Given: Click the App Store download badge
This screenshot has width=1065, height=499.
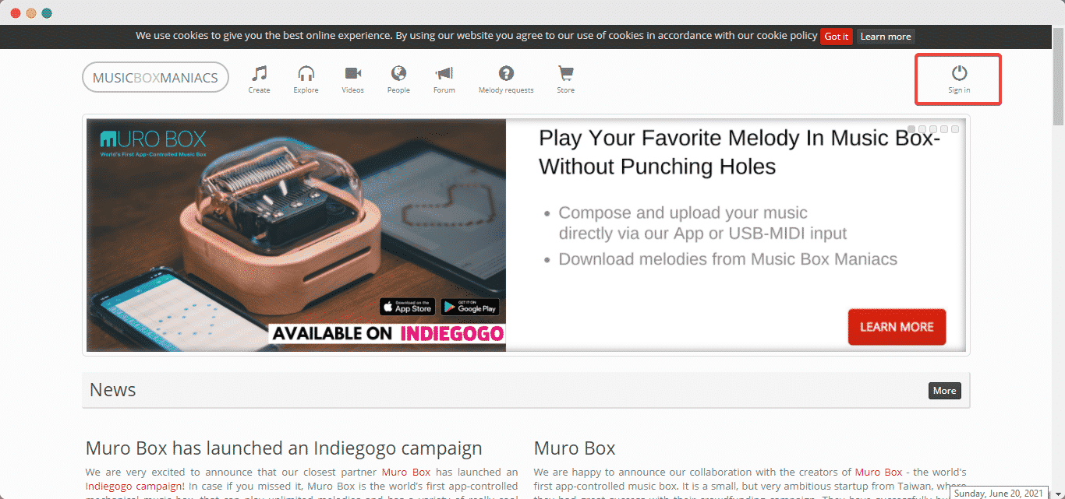Looking at the screenshot, I should coord(407,307).
